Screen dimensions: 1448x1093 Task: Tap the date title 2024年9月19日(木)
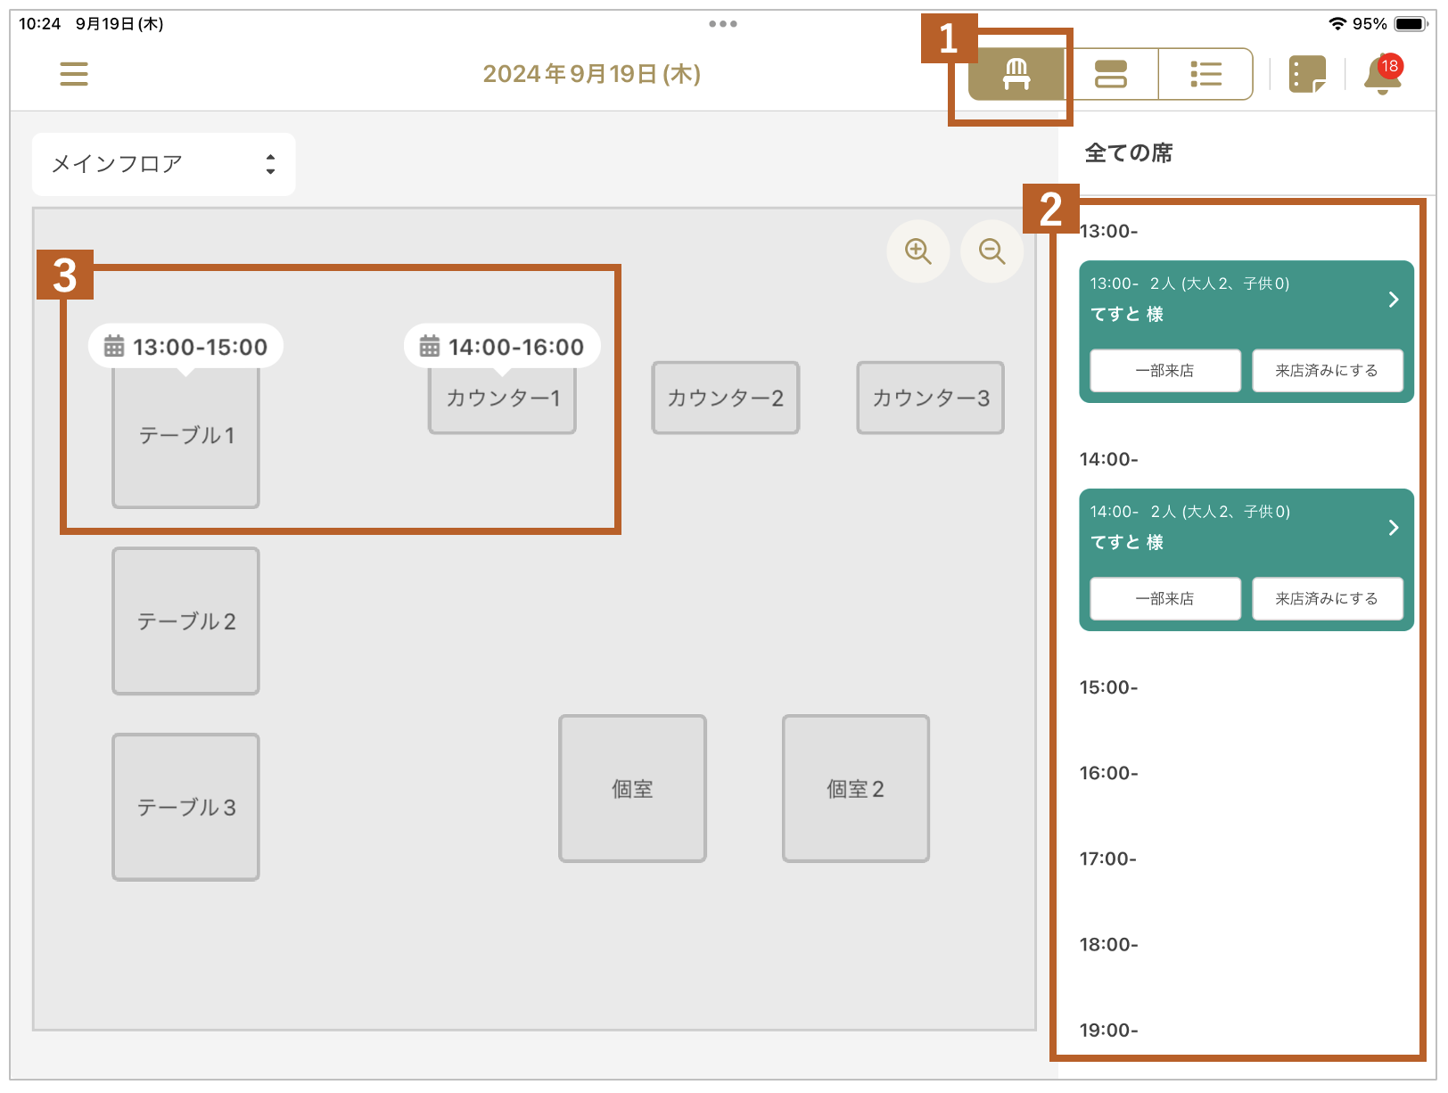click(x=591, y=74)
